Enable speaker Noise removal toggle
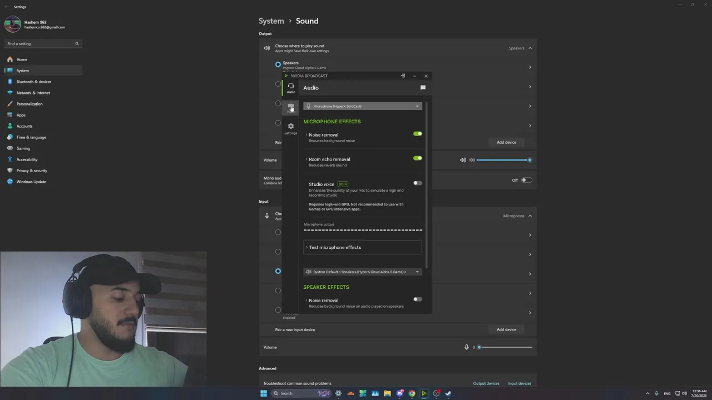 tap(418, 299)
